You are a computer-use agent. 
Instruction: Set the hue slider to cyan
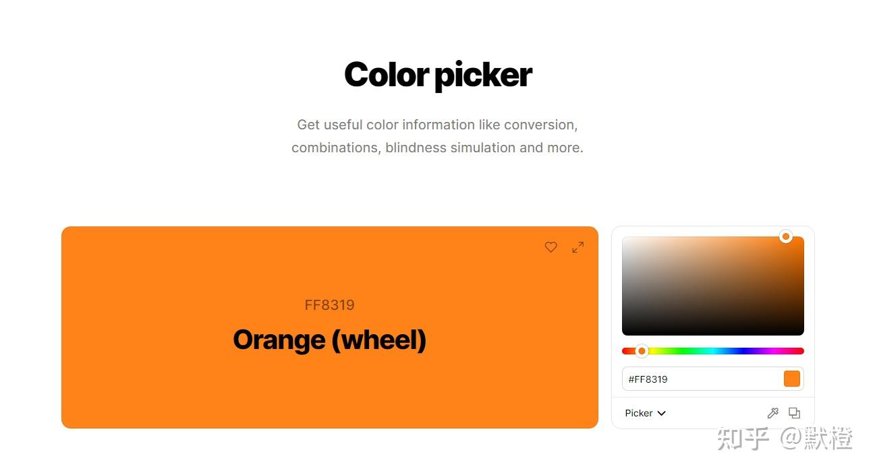(x=713, y=351)
